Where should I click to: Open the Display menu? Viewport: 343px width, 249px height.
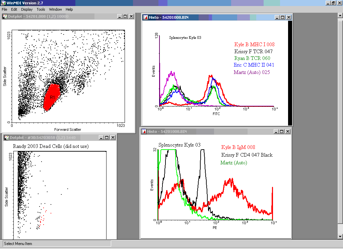[27, 9]
